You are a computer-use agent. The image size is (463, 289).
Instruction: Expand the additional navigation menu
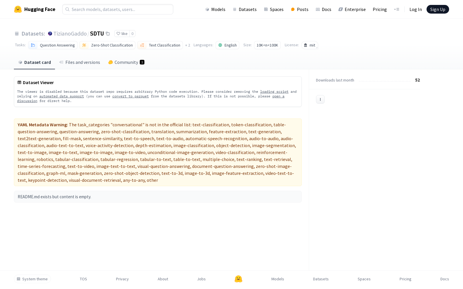396,9
